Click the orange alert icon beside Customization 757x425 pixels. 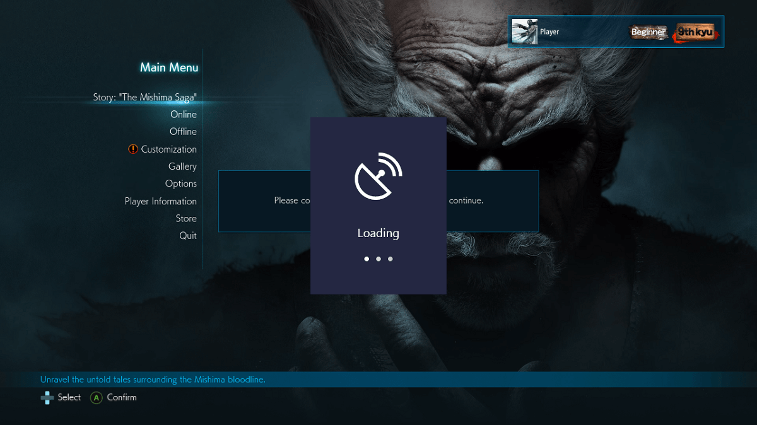coord(132,149)
